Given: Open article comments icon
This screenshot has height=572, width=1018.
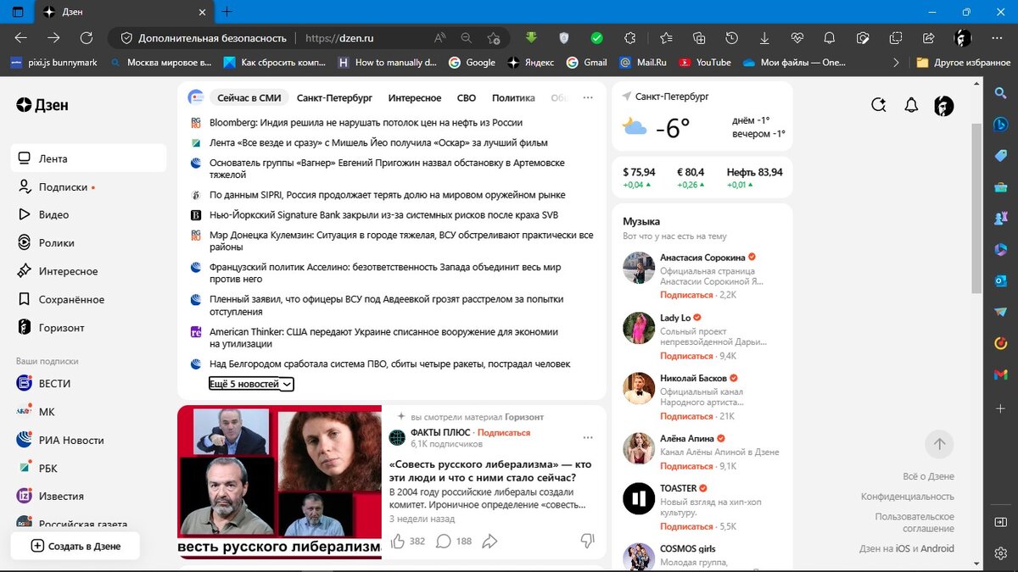Looking at the screenshot, I should [x=443, y=541].
